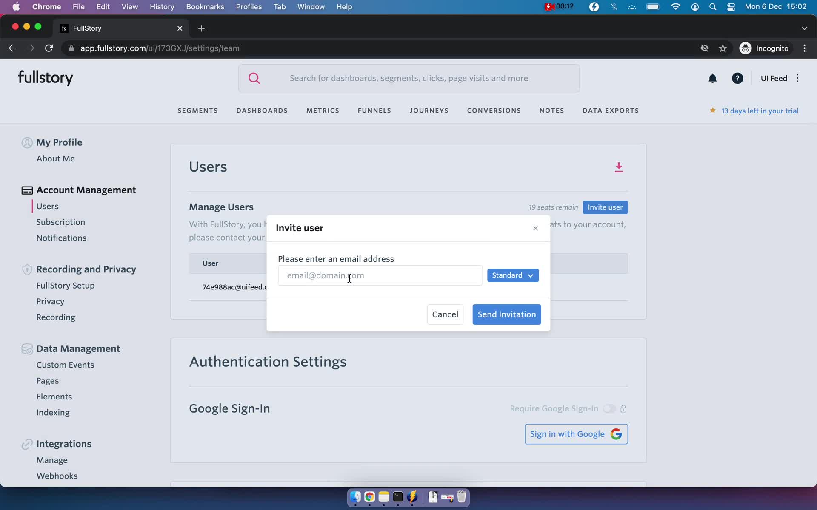
Task: Open the DASHBOARDS tab
Action: click(x=262, y=110)
